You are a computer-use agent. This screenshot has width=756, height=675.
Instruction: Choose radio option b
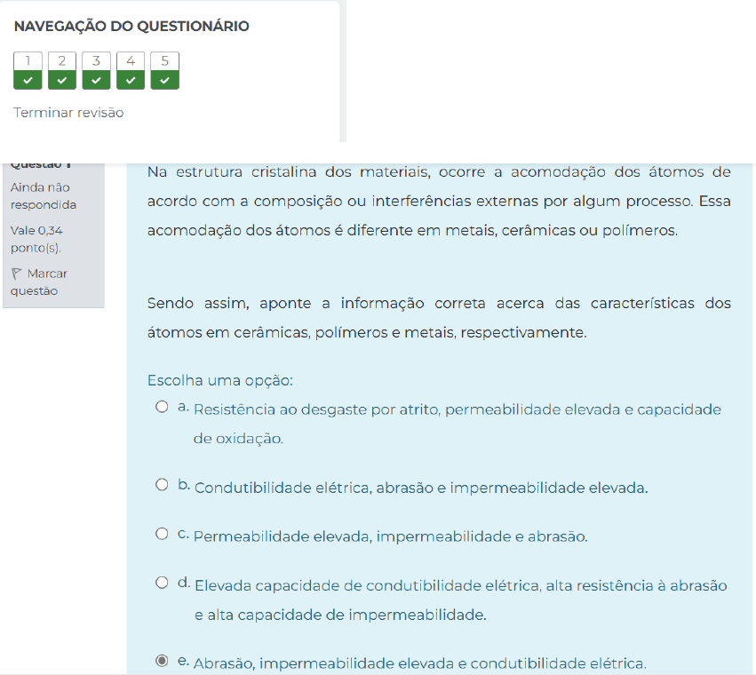[x=162, y=485]
